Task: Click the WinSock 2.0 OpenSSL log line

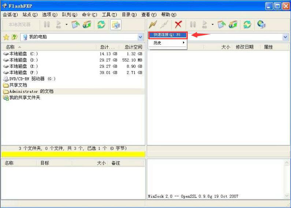Action: click(193, 196)
